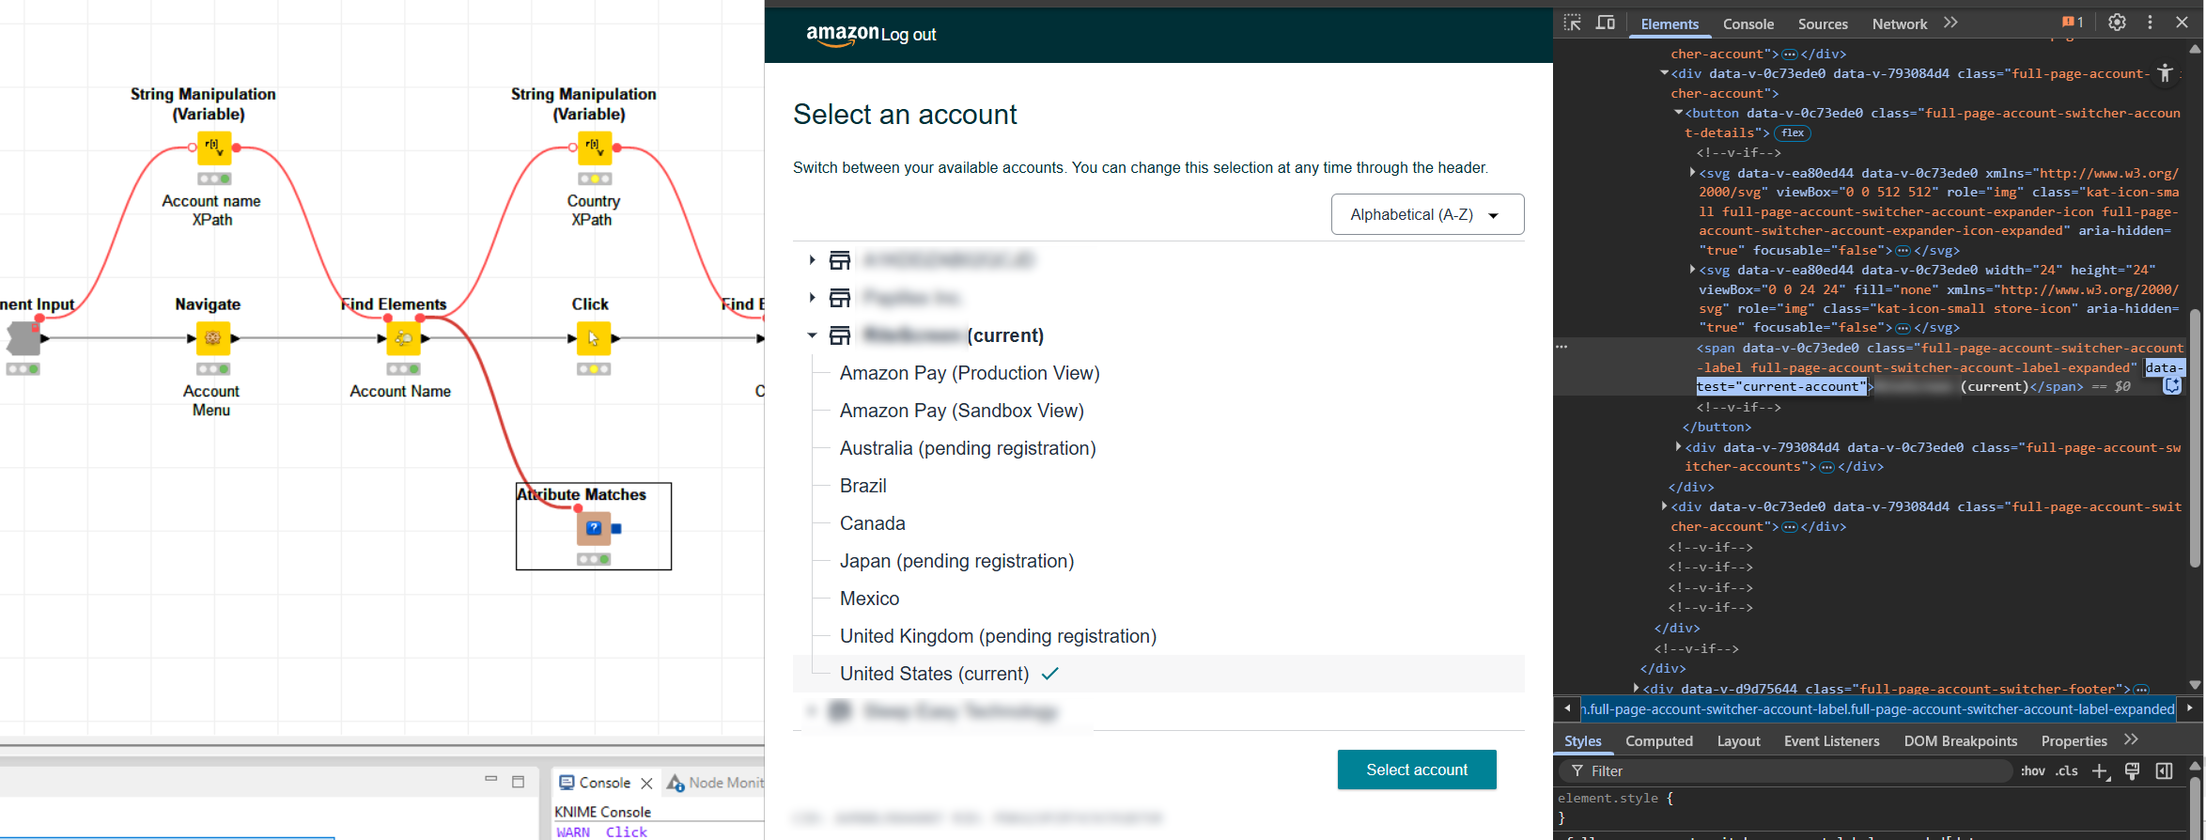Image resolution: width=2206 pixels, height=840 pixels.
Task: Select the Find Elements Account Name node
Action: click(403, 338)
